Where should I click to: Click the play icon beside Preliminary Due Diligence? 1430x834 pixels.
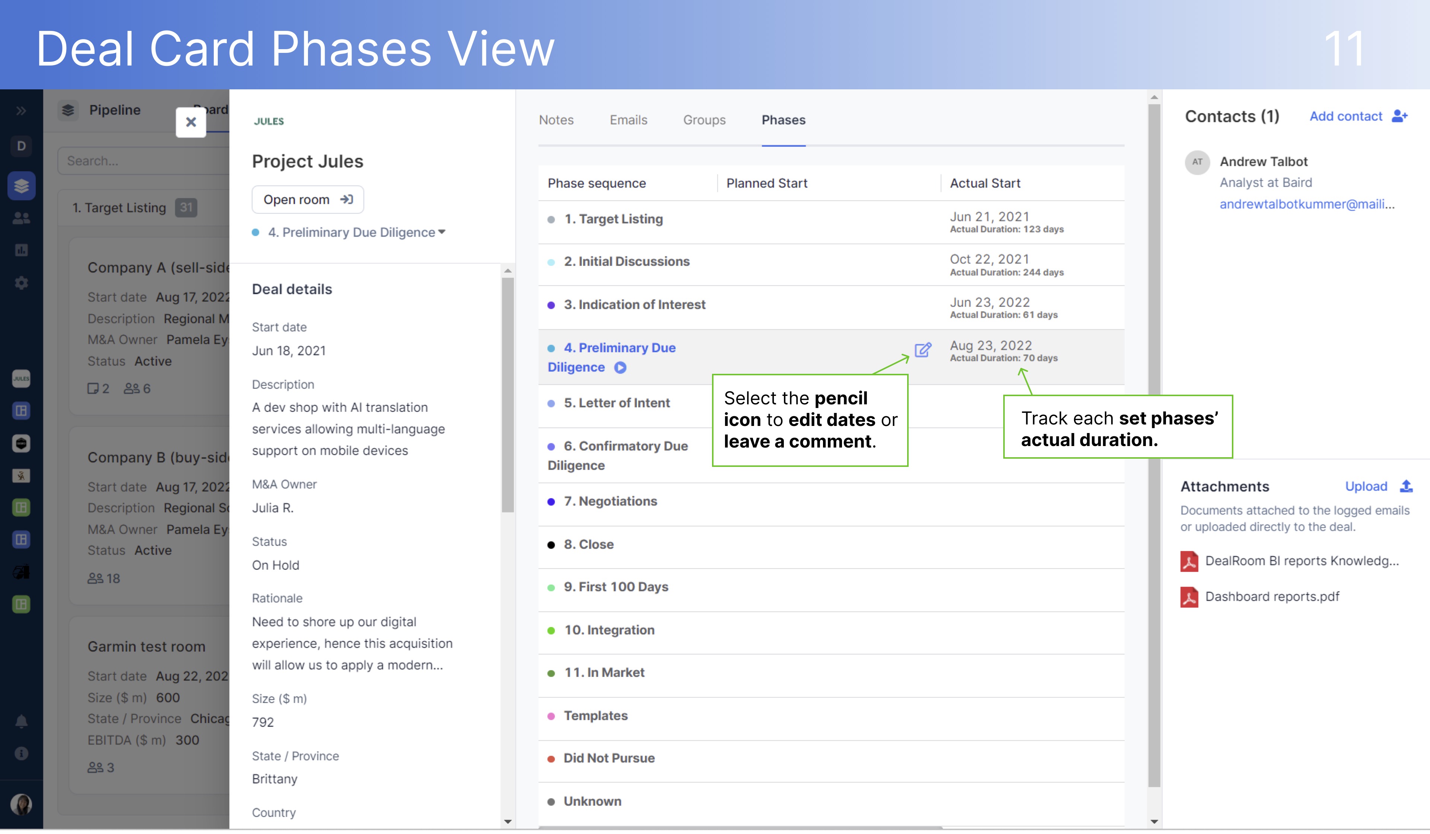click(x=620, y=367)
